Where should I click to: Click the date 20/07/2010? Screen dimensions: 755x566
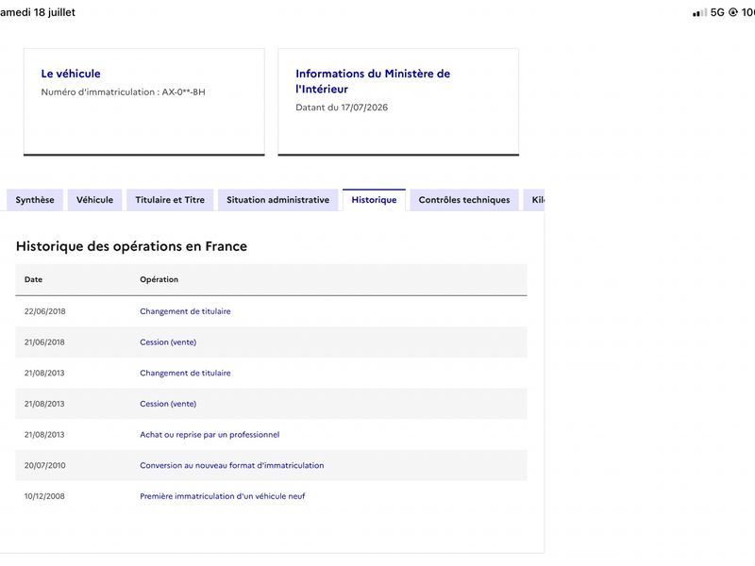(x=44, y=465)
